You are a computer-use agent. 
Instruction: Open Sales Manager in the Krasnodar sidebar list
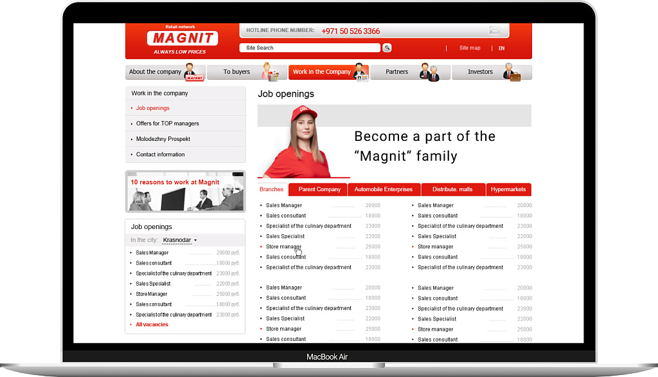(x=152, y=253)
